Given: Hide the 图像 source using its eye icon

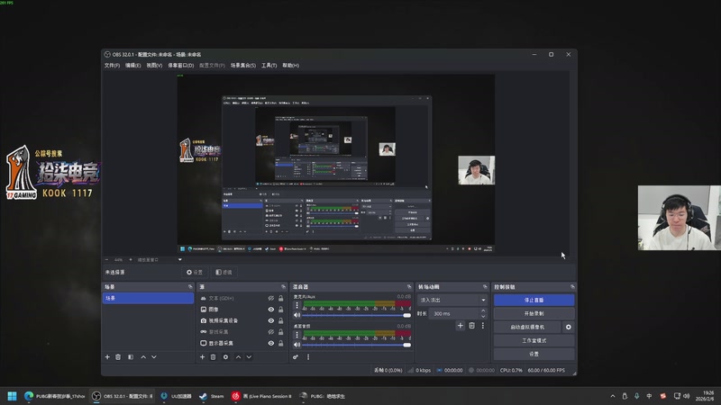Looking at the screenshot, I should pyautogui.click(x=271, y=310).
